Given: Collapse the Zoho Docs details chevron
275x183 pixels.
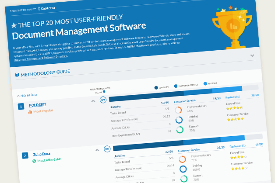Looking at the screenshot, I should point(97,150).
